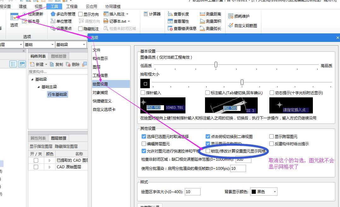
Task: Select 行车基础梁 in component tree
Action: pyautogui.click(x=57, y=95)
